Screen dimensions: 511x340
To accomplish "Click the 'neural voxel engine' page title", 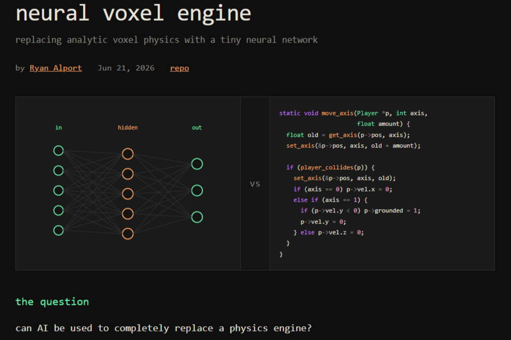I will (x=134, y=14).
